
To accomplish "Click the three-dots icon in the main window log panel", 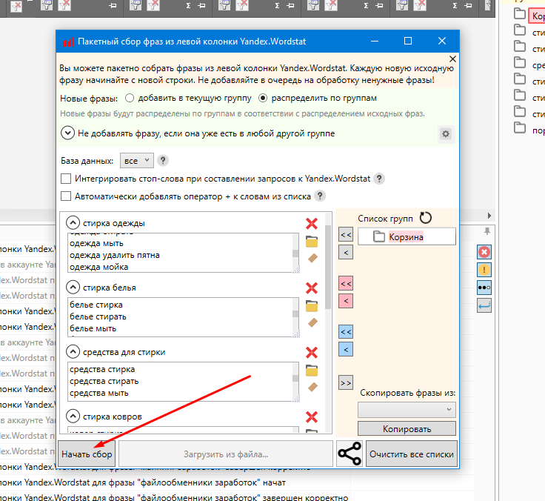I will pyautogui.click(x=484, y=288).
